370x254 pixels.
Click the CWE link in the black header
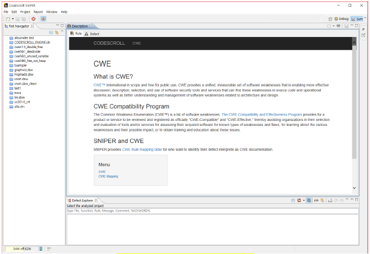pos(136,44)
